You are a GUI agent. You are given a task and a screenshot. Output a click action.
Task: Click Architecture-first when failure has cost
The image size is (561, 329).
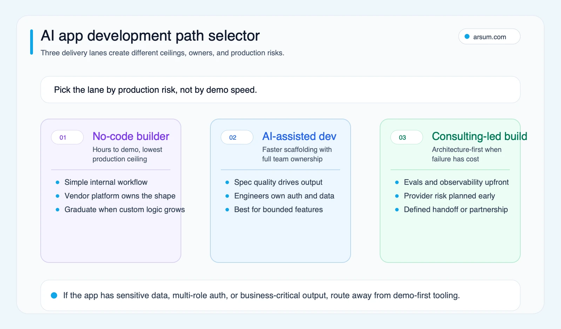[x=467, y=154]
